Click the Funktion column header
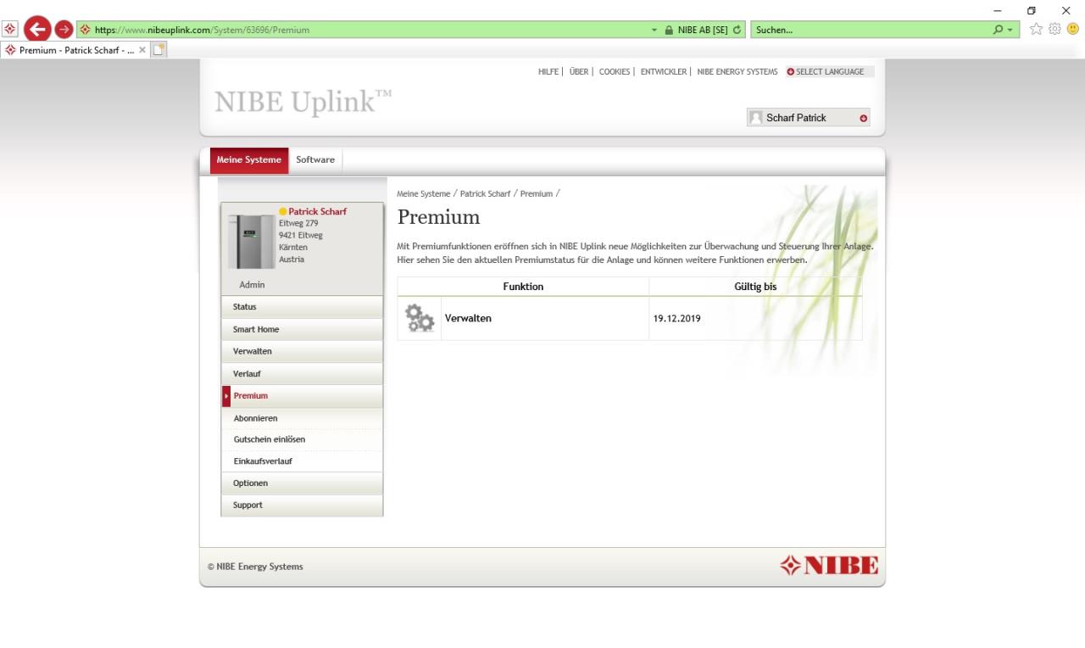This screenshot has width=1085, height=648. coord(523,287)
